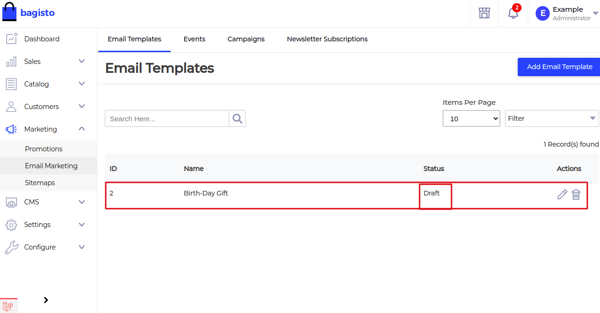Switch to the Events tab
This screenshot has height=313, width=600.
coord(194,39)
